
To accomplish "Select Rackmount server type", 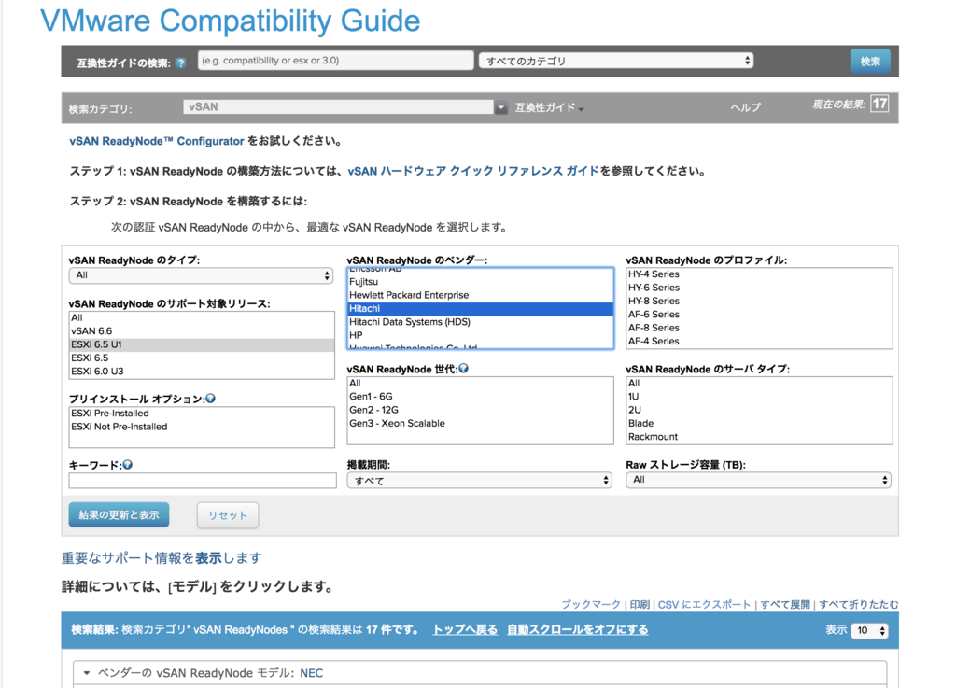I will coord(759,437).
